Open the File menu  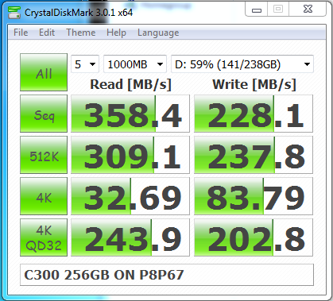21,33
